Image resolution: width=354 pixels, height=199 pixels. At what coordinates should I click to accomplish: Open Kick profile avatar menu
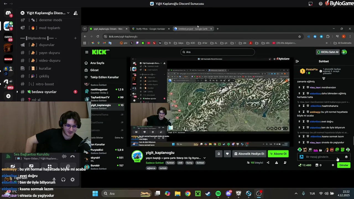click(344, 52)
